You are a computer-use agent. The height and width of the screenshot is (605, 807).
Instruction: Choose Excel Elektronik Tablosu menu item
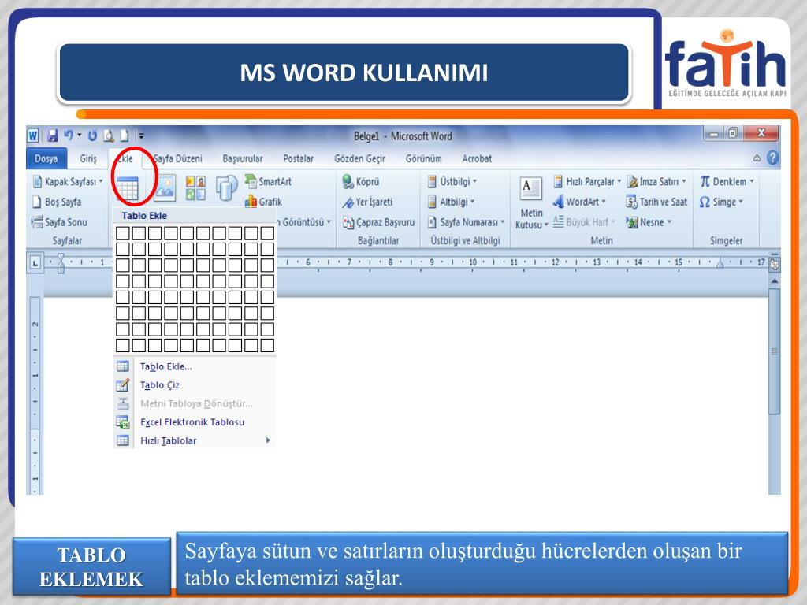click(x=195, y=422)
